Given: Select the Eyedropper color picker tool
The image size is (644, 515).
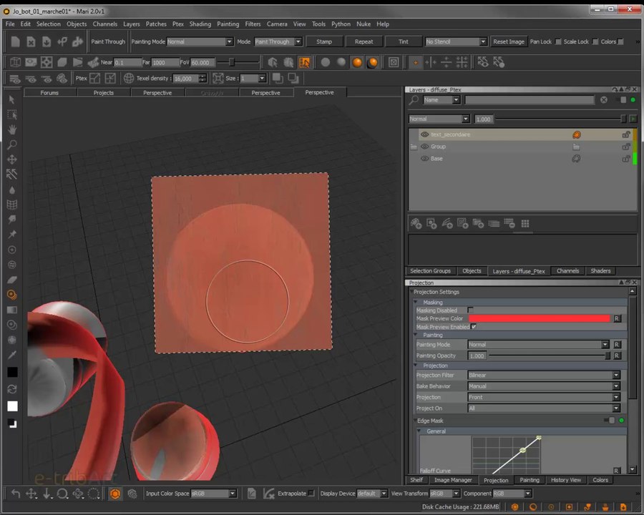Looking at the screenshot, I should [11, 355].
